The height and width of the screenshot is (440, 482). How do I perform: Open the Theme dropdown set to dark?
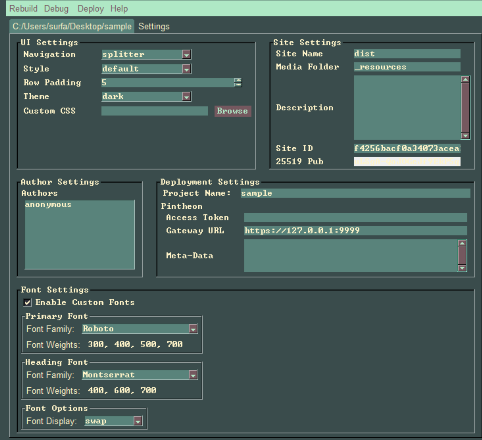click(186, 97)
